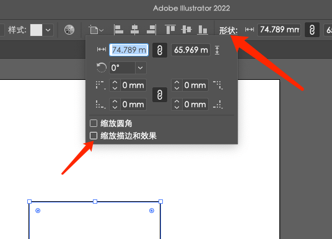This screenshot has height=239, width=332.
Task: Enable the 缩放描边和效果 checkbox
Action: coord(94,136)
